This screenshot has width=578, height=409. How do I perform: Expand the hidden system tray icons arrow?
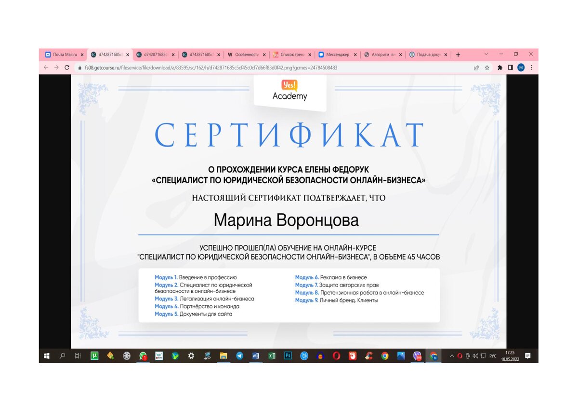tap(452, 356)
